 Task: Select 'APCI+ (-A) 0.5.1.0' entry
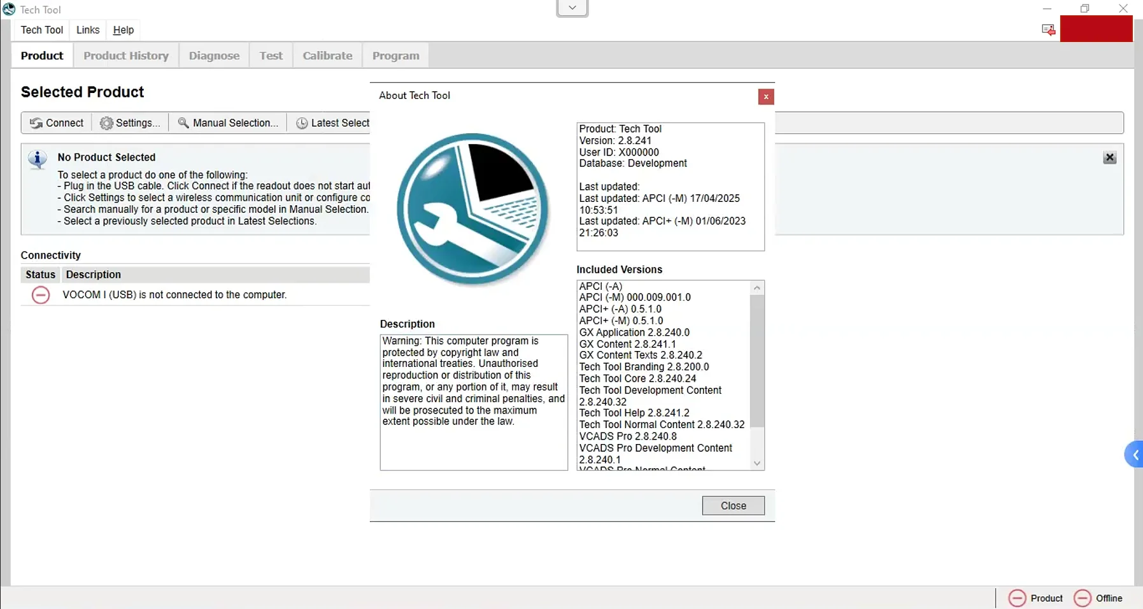point(620,309)
